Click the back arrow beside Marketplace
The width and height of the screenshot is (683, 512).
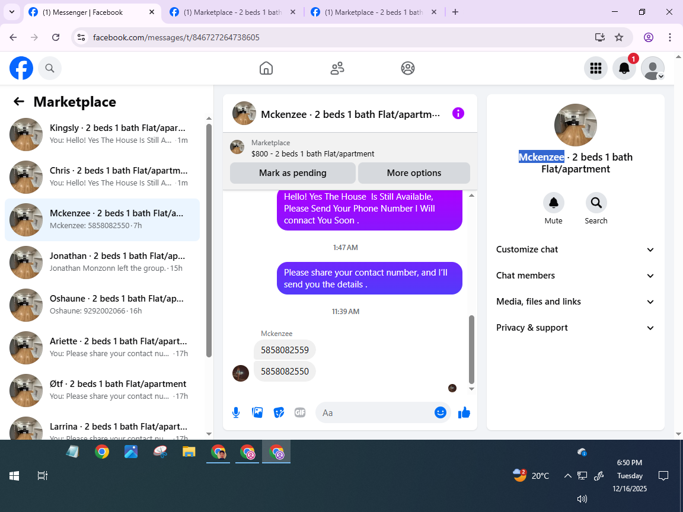pos(19,101)
